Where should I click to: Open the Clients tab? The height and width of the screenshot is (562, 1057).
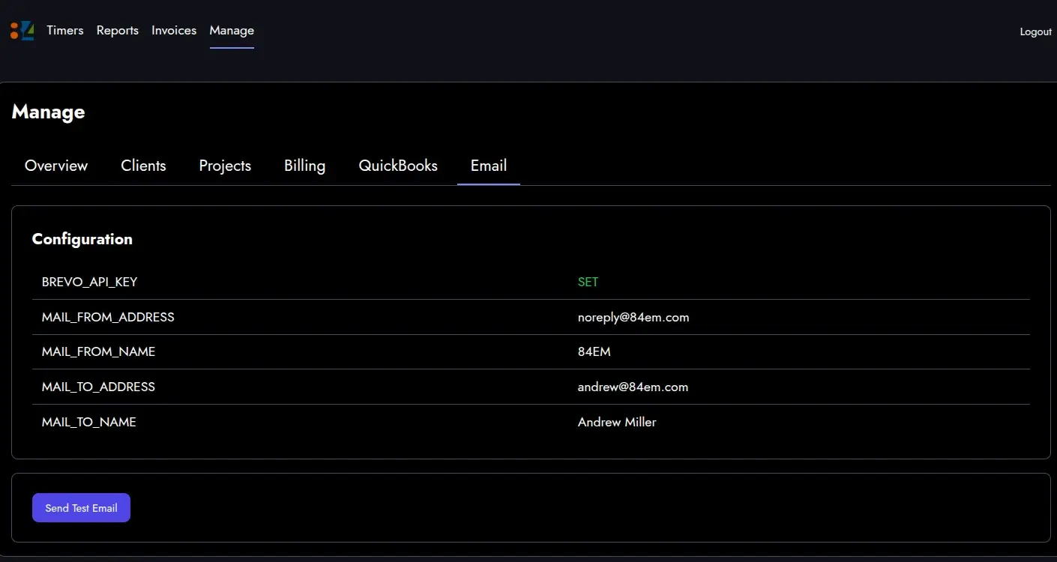pos(143,166)
